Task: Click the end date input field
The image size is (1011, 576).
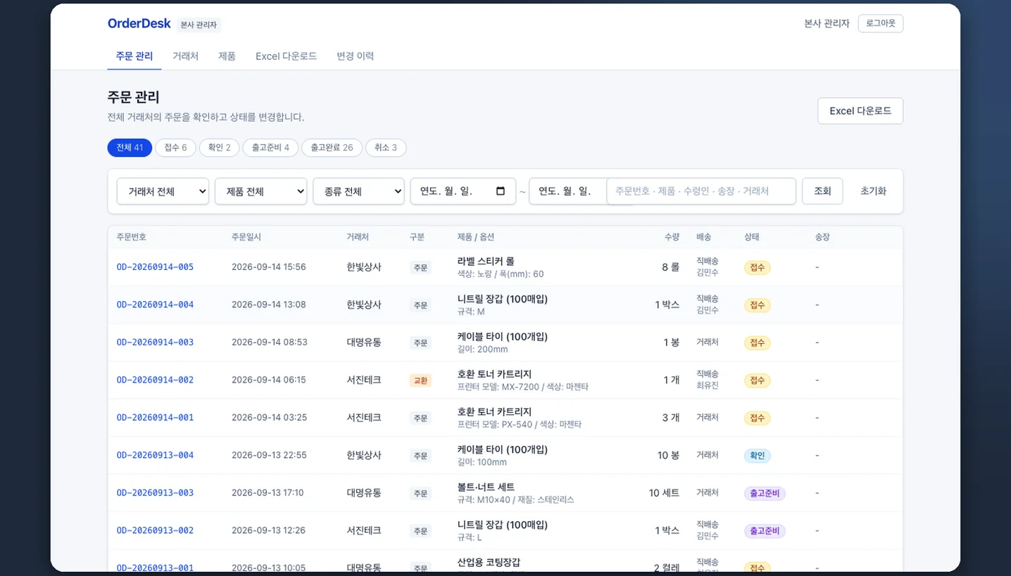Action: click(568, 191)
